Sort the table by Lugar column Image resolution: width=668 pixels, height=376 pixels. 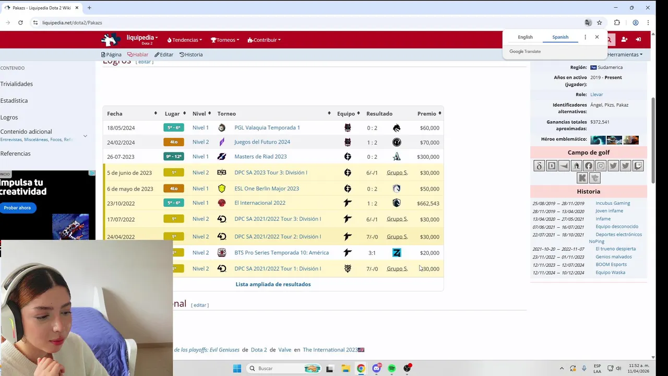pos(184,113)
